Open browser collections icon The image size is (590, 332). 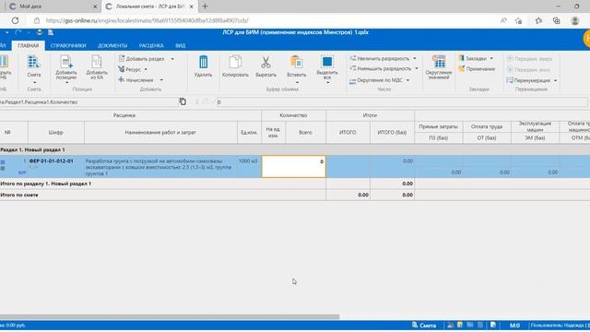(557, 20)
